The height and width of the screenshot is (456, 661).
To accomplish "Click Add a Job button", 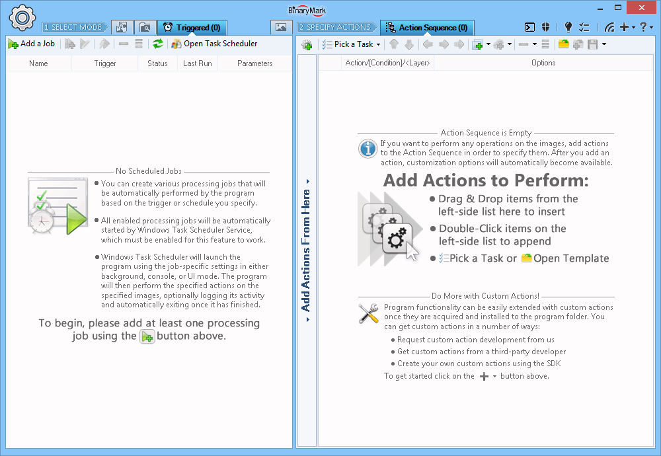I will pyautogui.click(x=32, y=44).
